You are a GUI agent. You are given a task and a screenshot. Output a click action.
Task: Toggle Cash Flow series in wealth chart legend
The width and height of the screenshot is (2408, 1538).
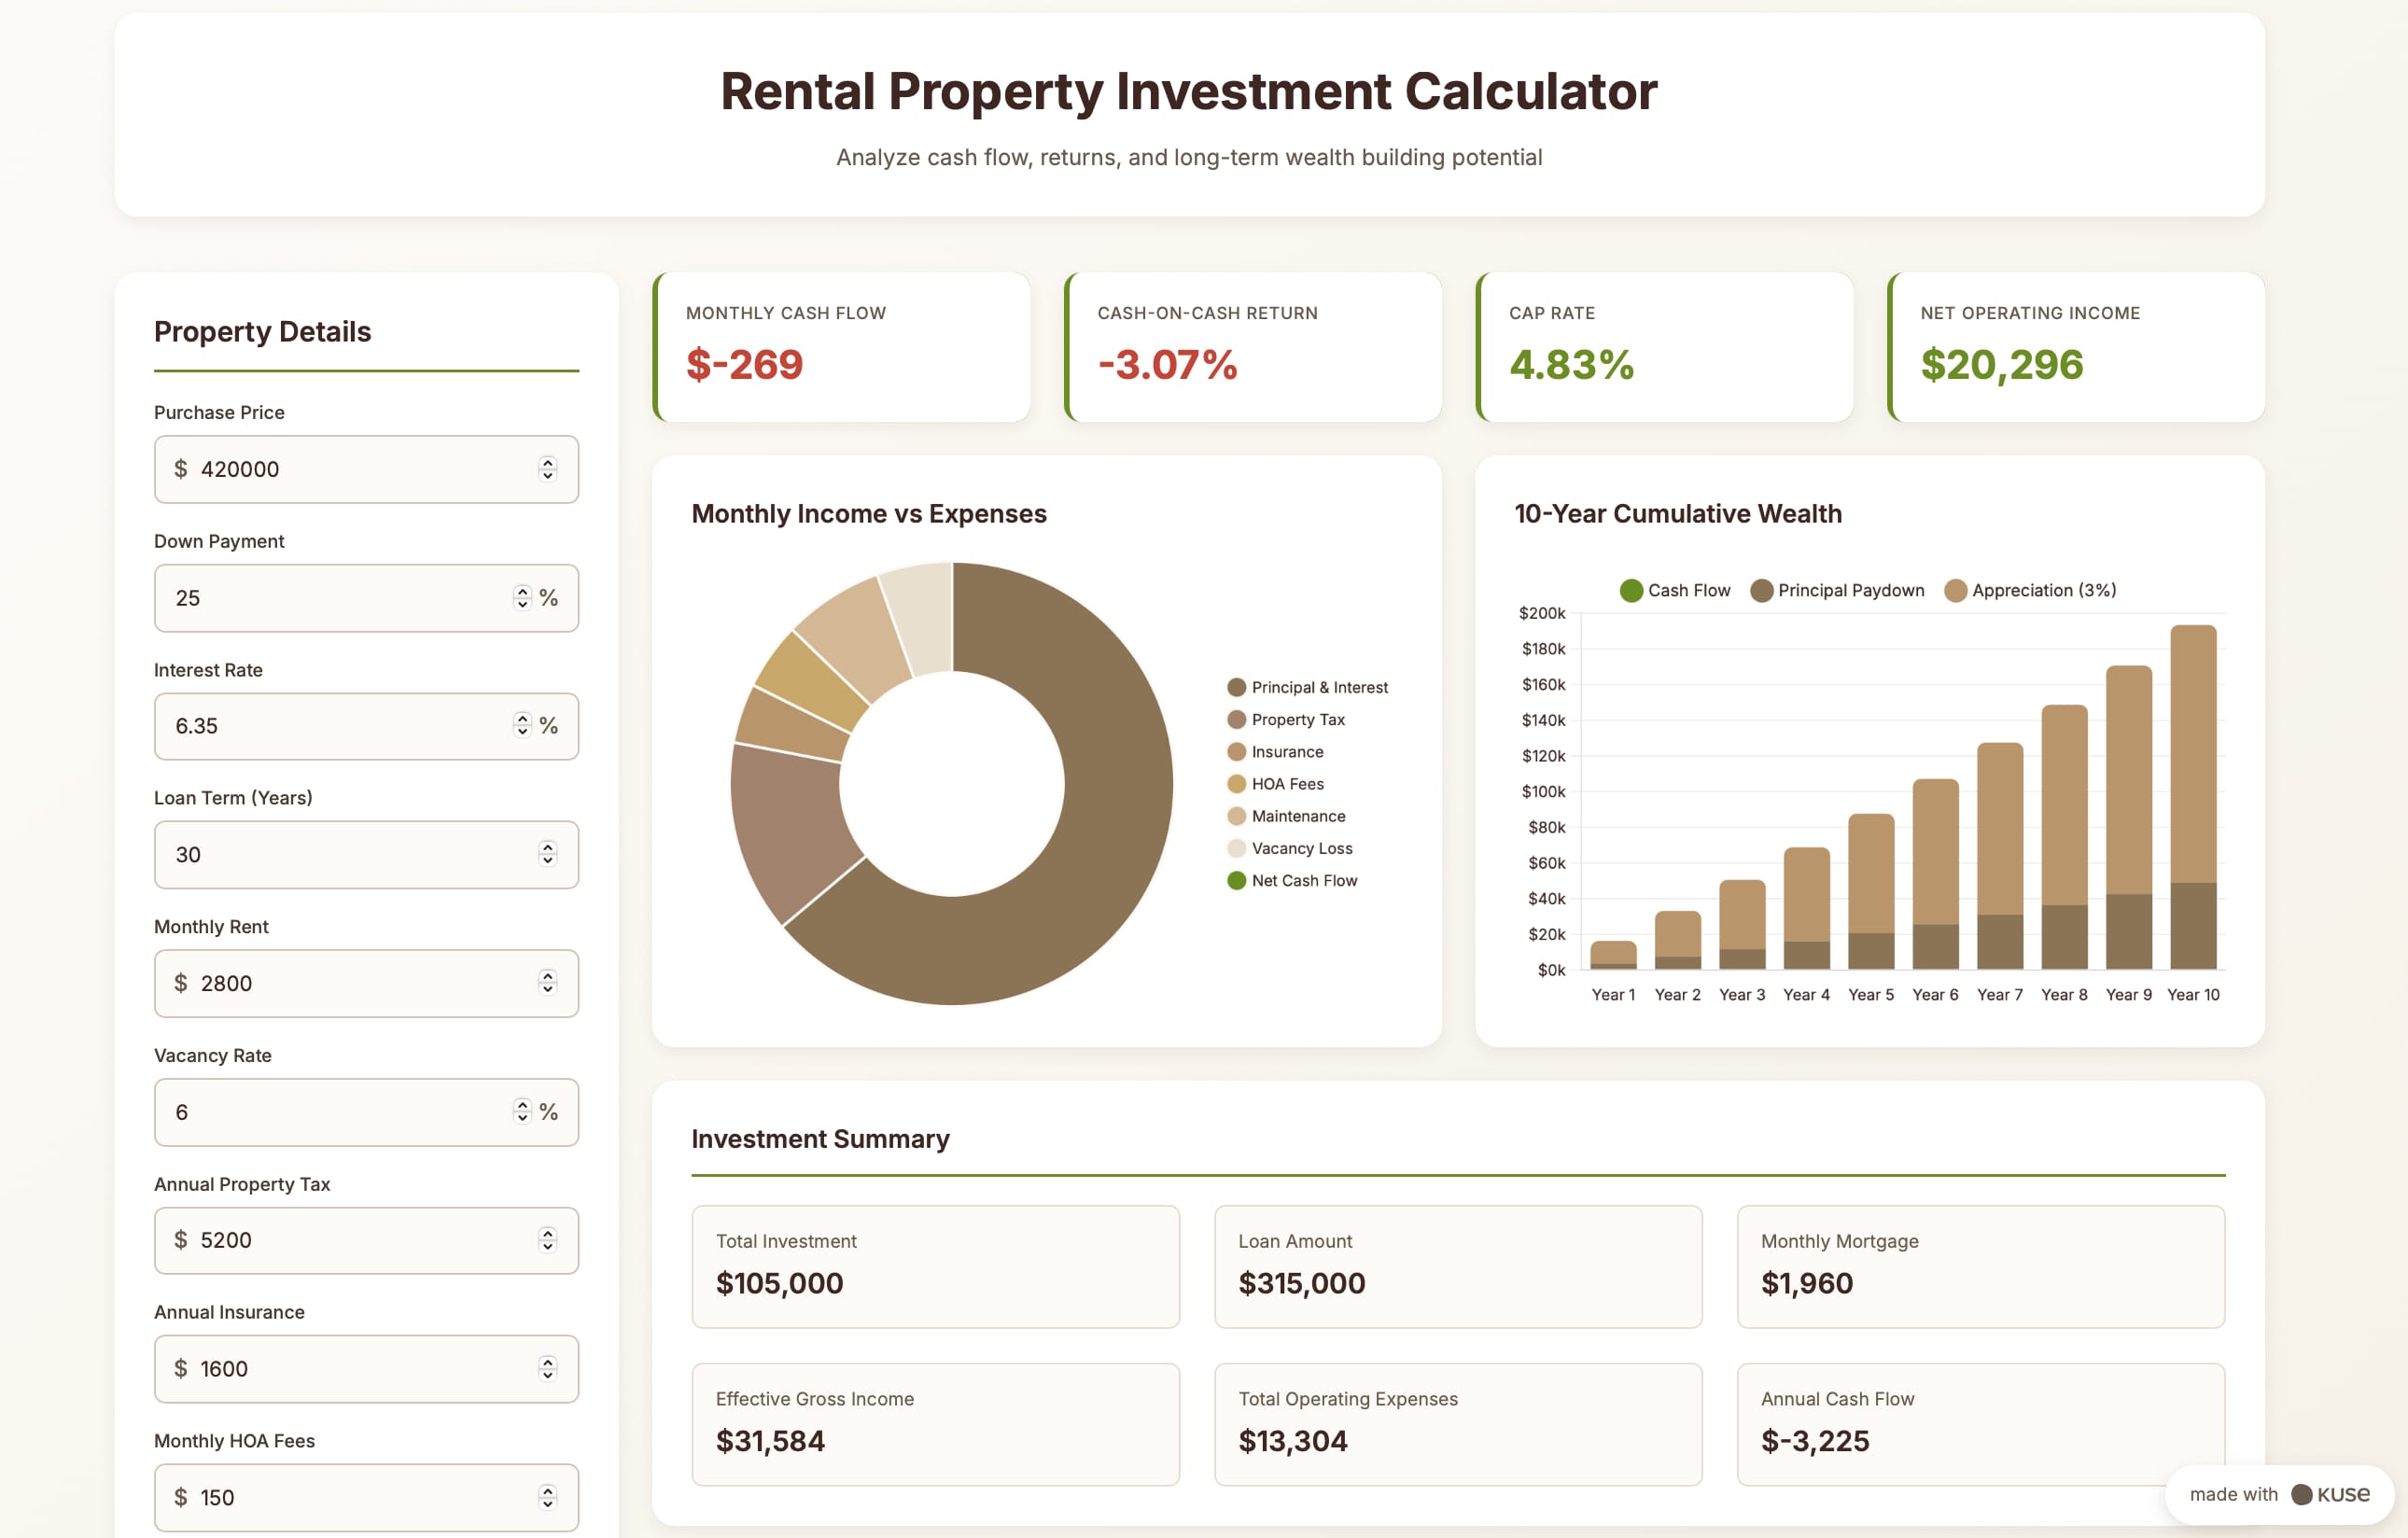pos(1675,590)
